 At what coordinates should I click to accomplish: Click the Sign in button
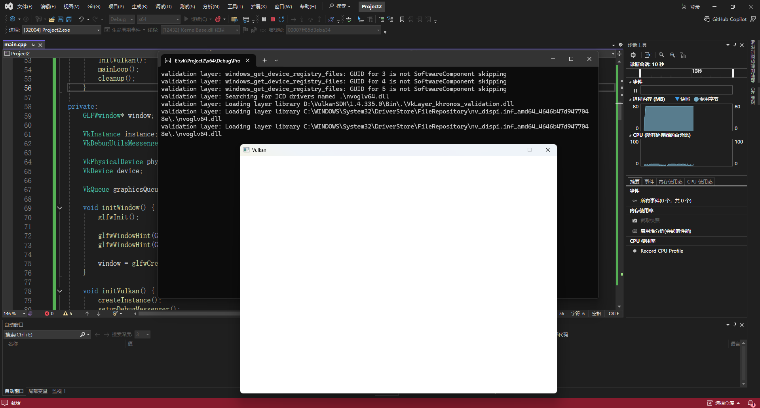tap(690, 6)
